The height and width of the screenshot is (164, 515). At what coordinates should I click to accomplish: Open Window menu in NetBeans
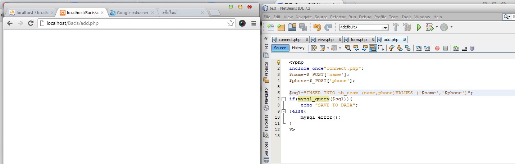(x=422, y=17)
